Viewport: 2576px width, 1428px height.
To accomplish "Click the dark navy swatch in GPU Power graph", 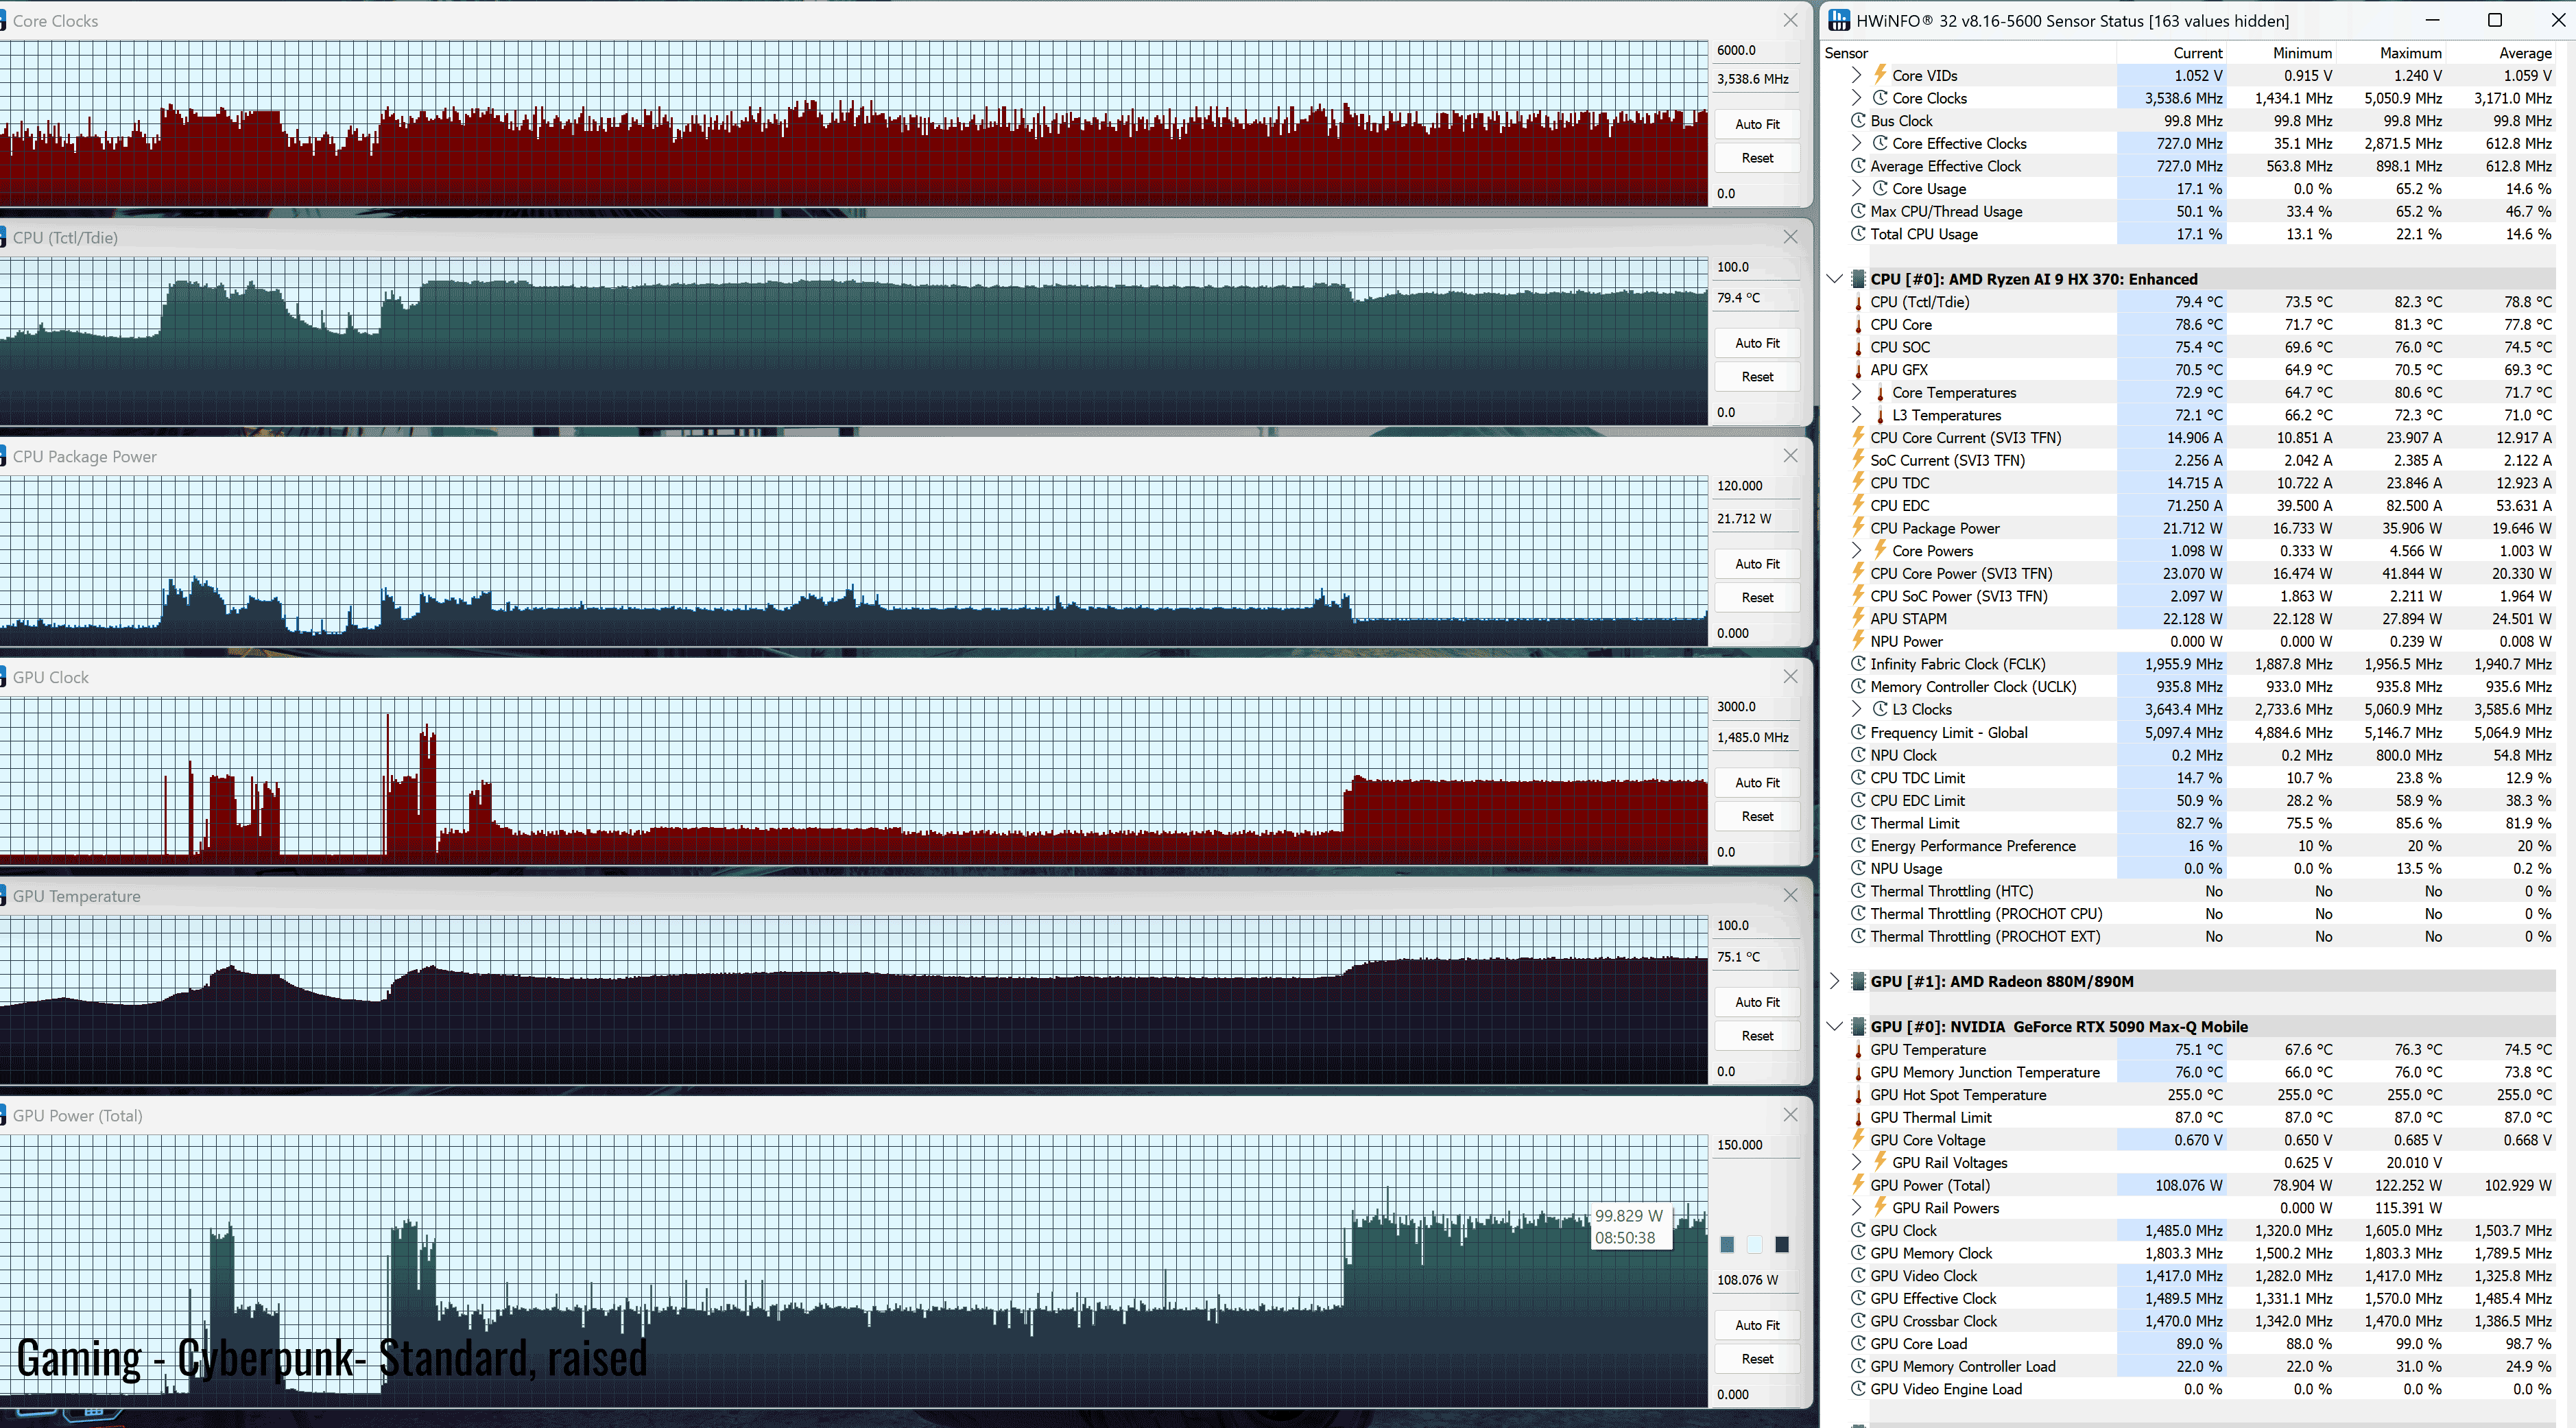I will [x=1781, y=1244].
